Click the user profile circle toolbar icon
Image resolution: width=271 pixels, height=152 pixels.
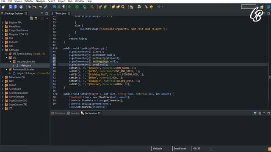[x=21, y=7]
